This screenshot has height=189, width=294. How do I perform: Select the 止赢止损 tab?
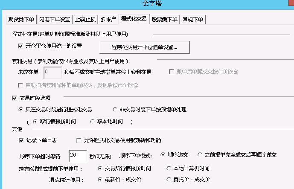(85, 19)
